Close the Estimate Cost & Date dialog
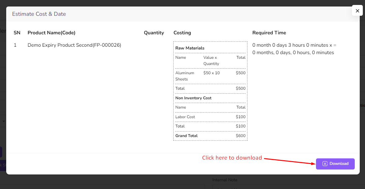365x189 pixels. coord(357,11)
